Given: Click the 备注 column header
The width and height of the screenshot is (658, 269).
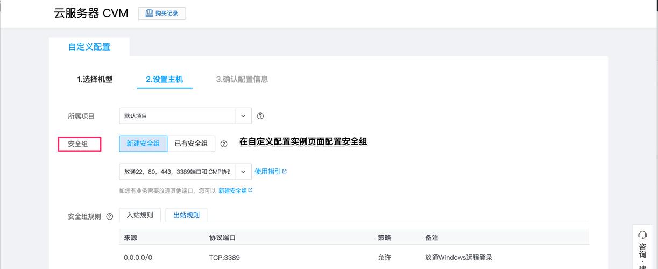Looking at the screenshot, I should [x=431, y=238].
